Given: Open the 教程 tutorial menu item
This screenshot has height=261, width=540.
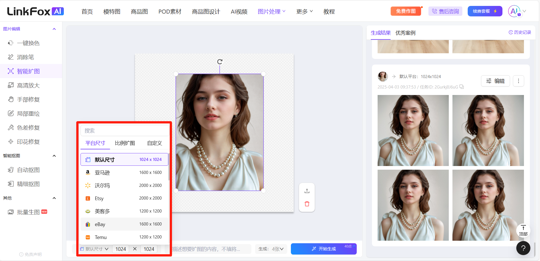Looking at the screenshot, I should coord(329,12).
